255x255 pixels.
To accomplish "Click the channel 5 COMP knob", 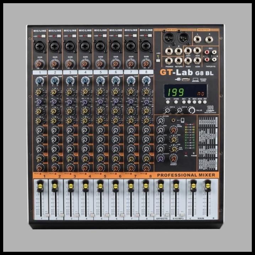I will coord(100,81).
